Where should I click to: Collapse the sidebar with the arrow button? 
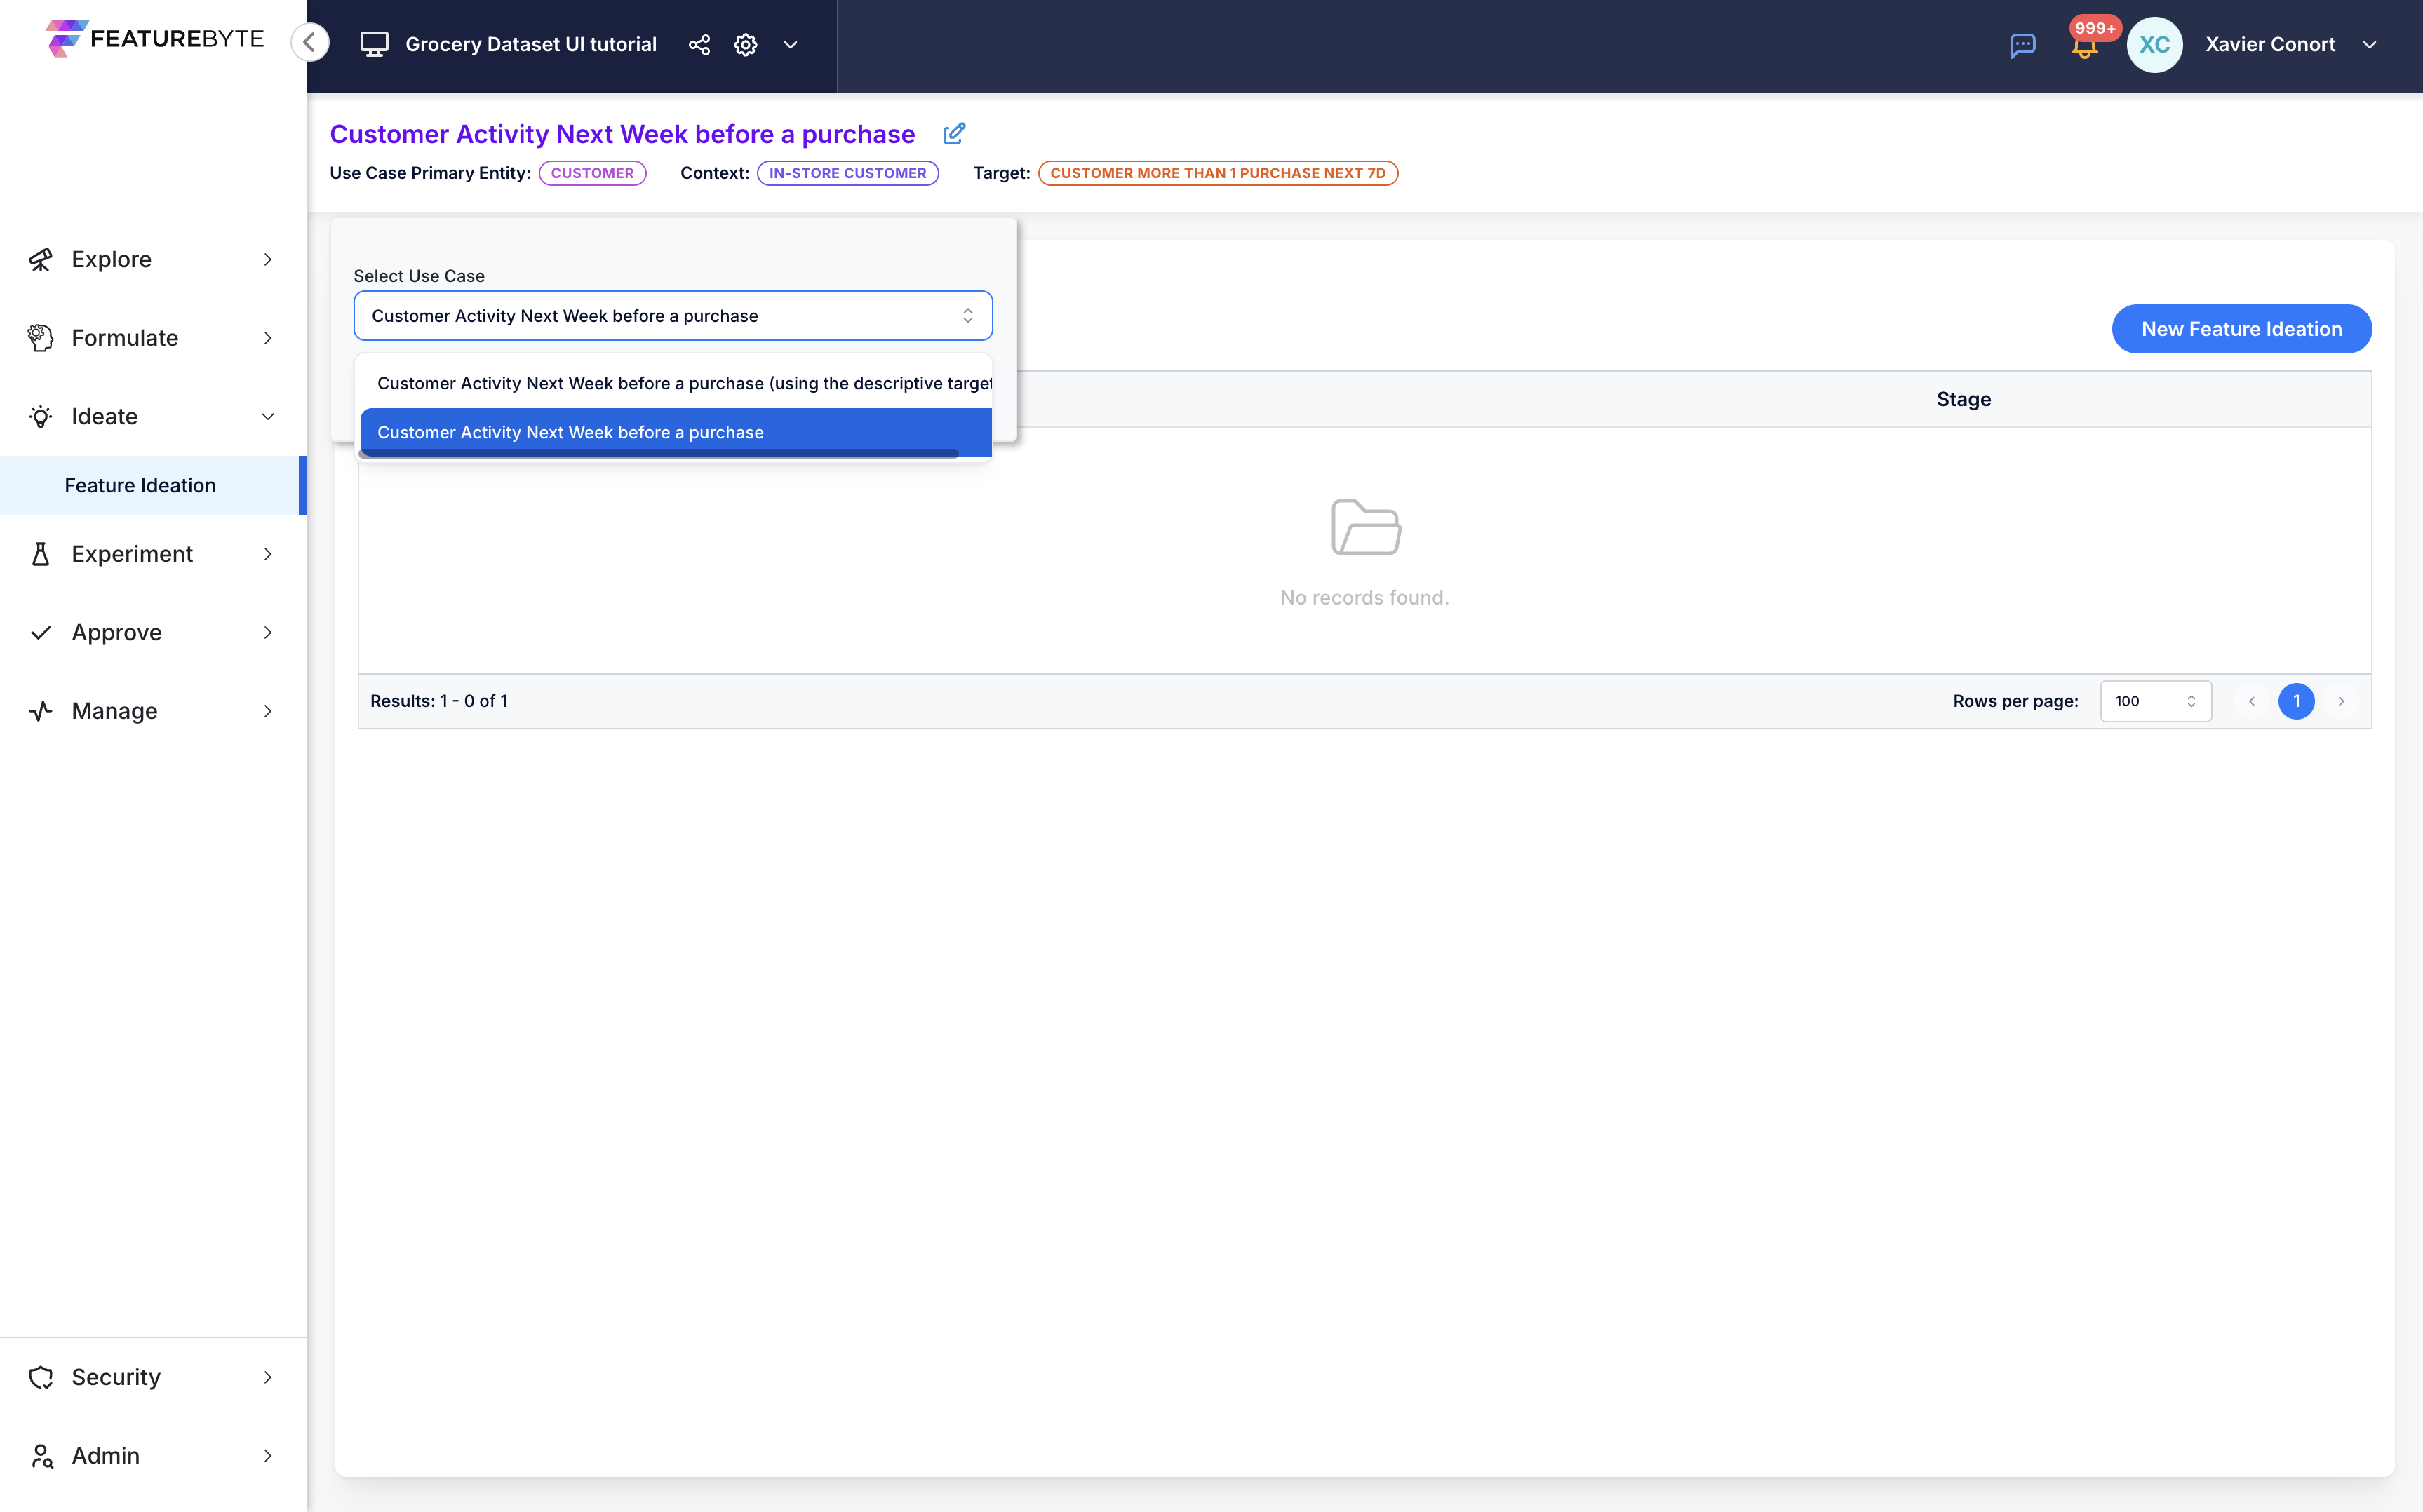click(x=310, y=43)
